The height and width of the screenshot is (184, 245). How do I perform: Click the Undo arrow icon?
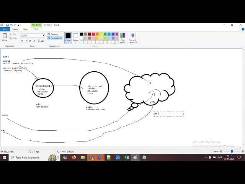11,25
